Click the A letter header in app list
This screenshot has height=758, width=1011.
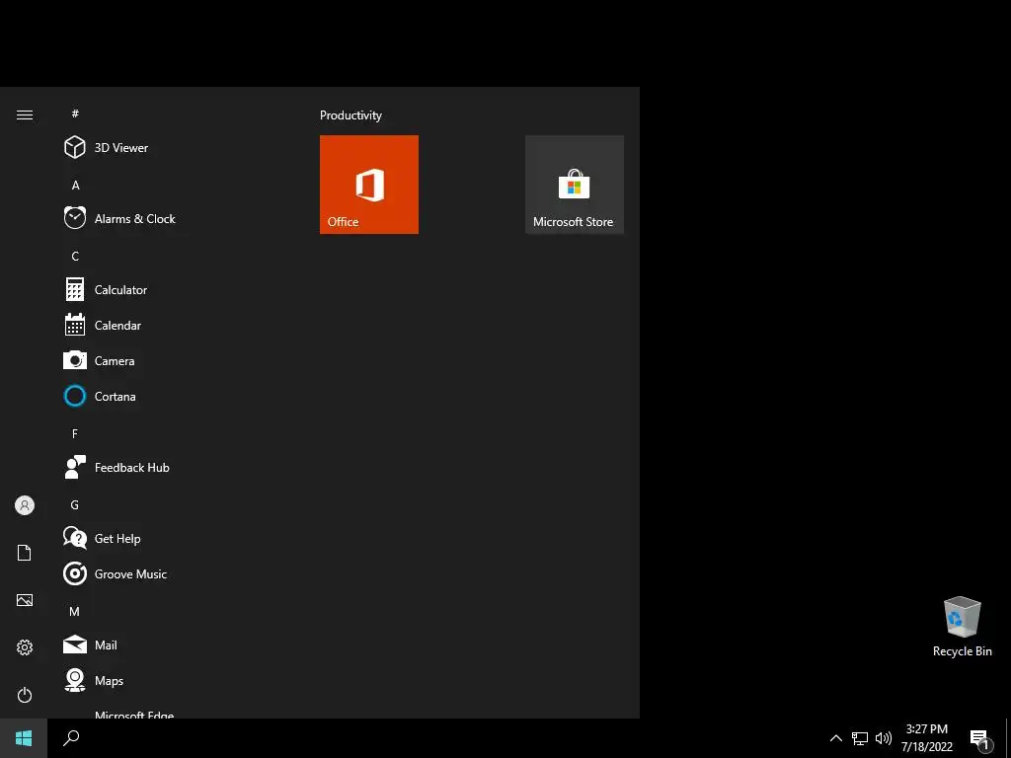[x=75, y=185]
